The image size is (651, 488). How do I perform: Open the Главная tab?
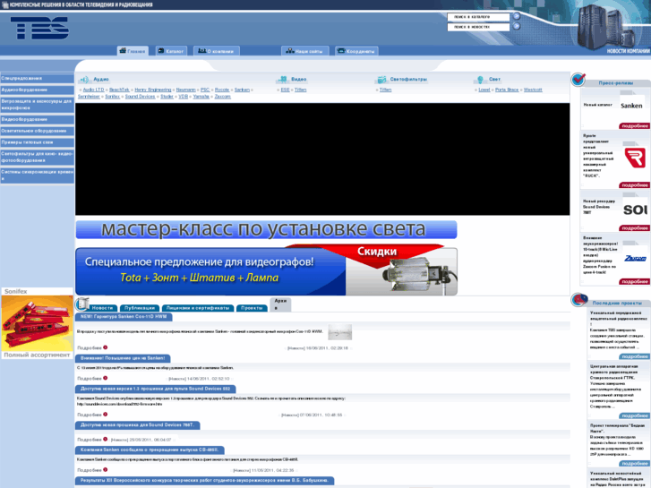[133, 51]
